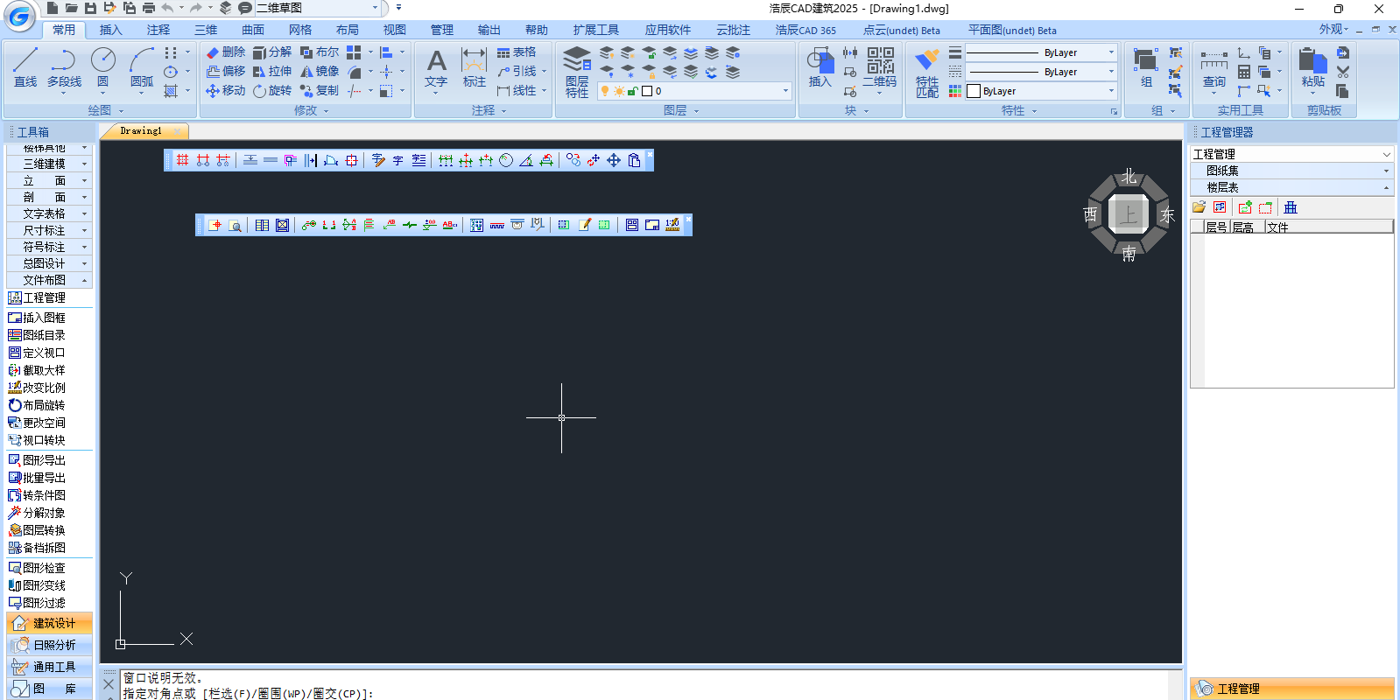Click 插入图框 in the toolbox
1400x700 pixels.
[x=44, y=318]
